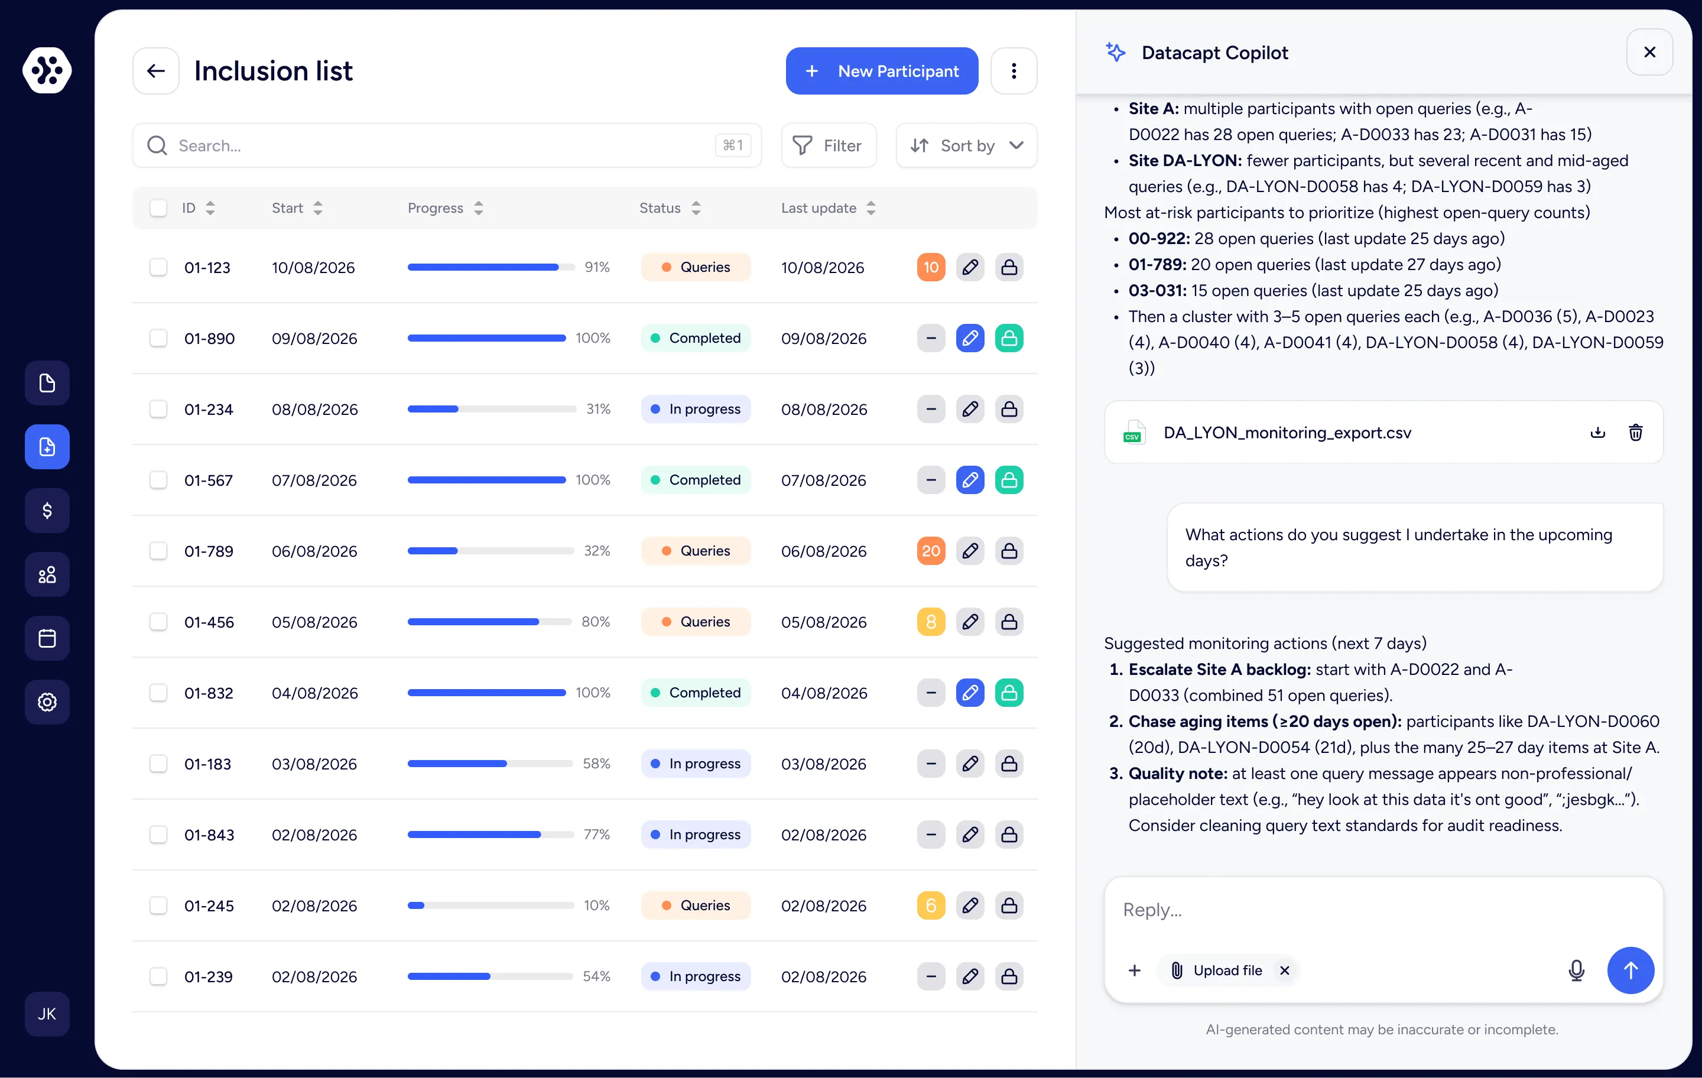Screen dimensions: 1702x1078
Task: Open the calendar sidebar section
Action: tap(47, 638)
